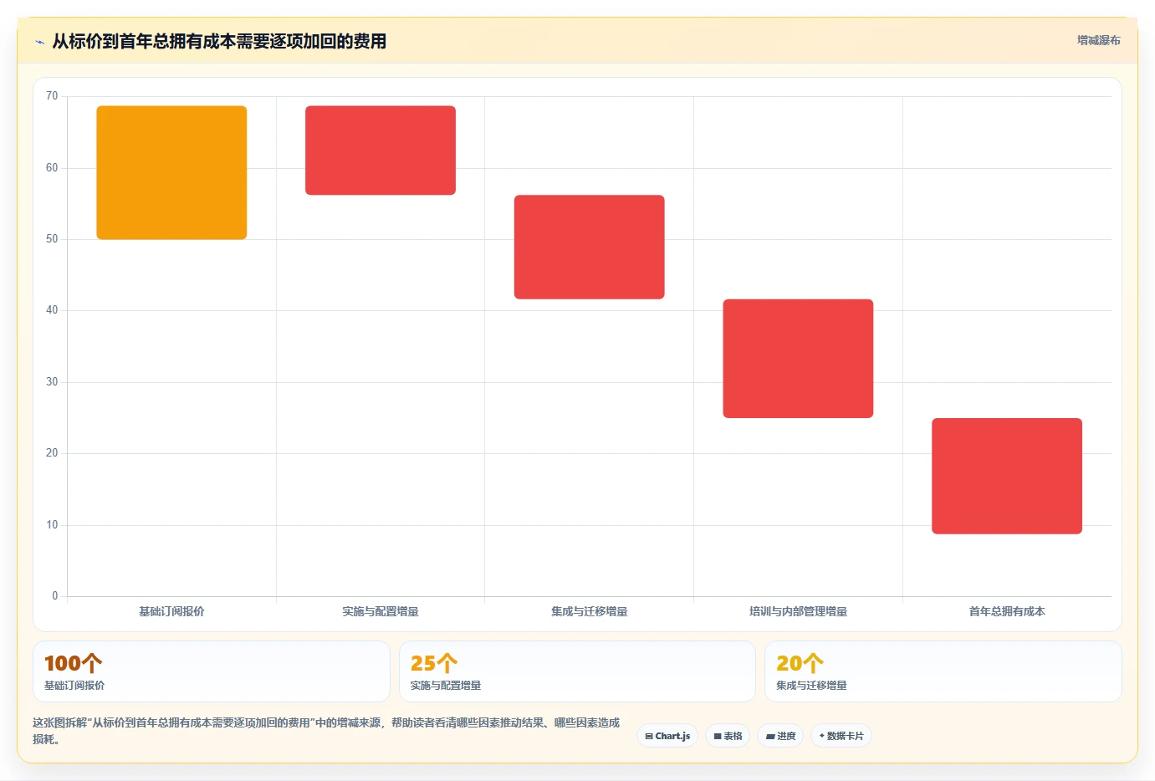Click the Chart.js tag chip

(x=667, y=736)
